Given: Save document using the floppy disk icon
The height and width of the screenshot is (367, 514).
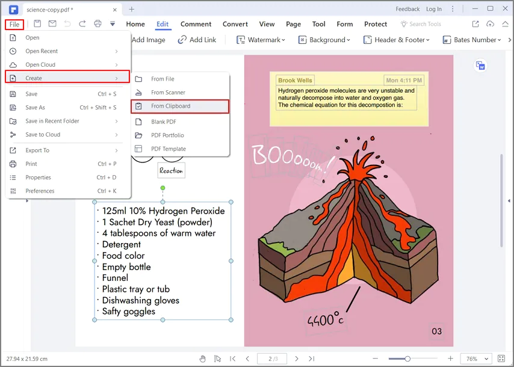Looking at the screenshot, I should [x=37, y=23].
